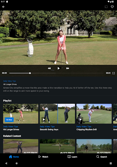The height and width of the screenshot is (167, 117).
Task: Tap Android home circle button
Action: click(x=17, y=163)
